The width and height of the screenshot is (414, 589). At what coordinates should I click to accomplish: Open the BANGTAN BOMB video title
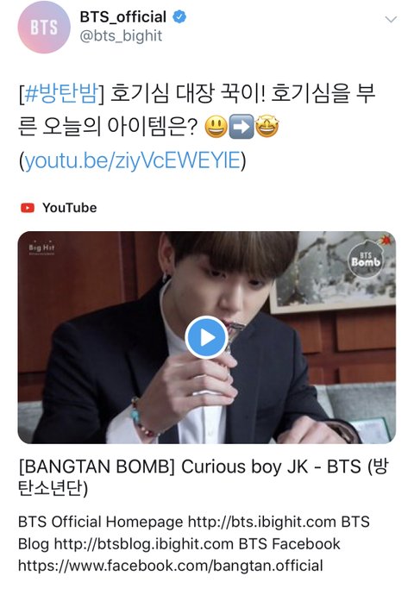tap(204, 478)
